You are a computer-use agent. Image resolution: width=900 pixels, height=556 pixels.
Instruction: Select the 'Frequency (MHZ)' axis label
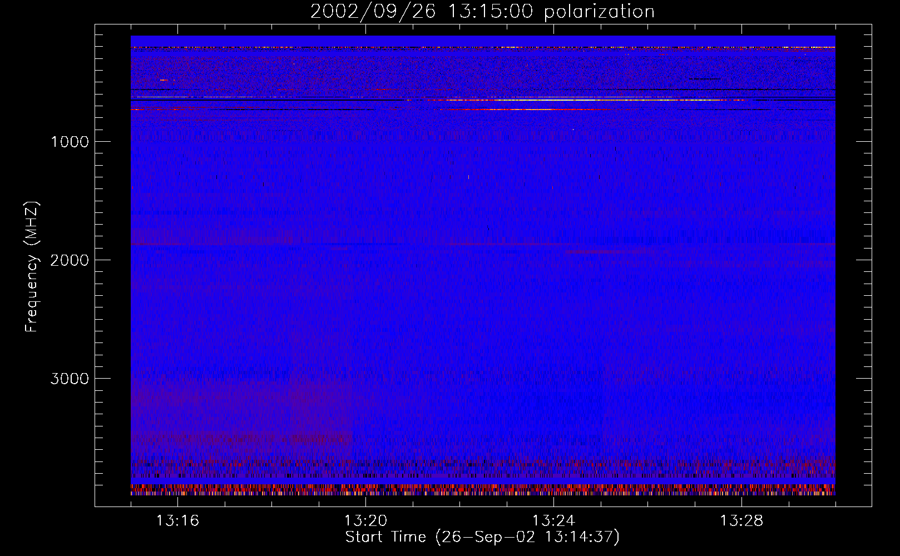click(32, 267)
